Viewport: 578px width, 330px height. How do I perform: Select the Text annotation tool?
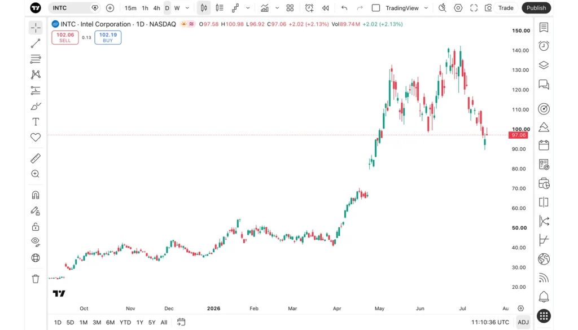pyautogui.click(x=36, y=122)
